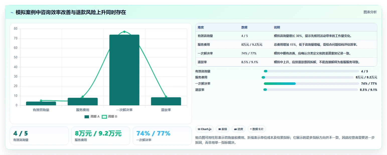The image size is (387, 155).
Task: Click the 一次解决率 74% / 77% data card
Action: [x=162, y=136]
